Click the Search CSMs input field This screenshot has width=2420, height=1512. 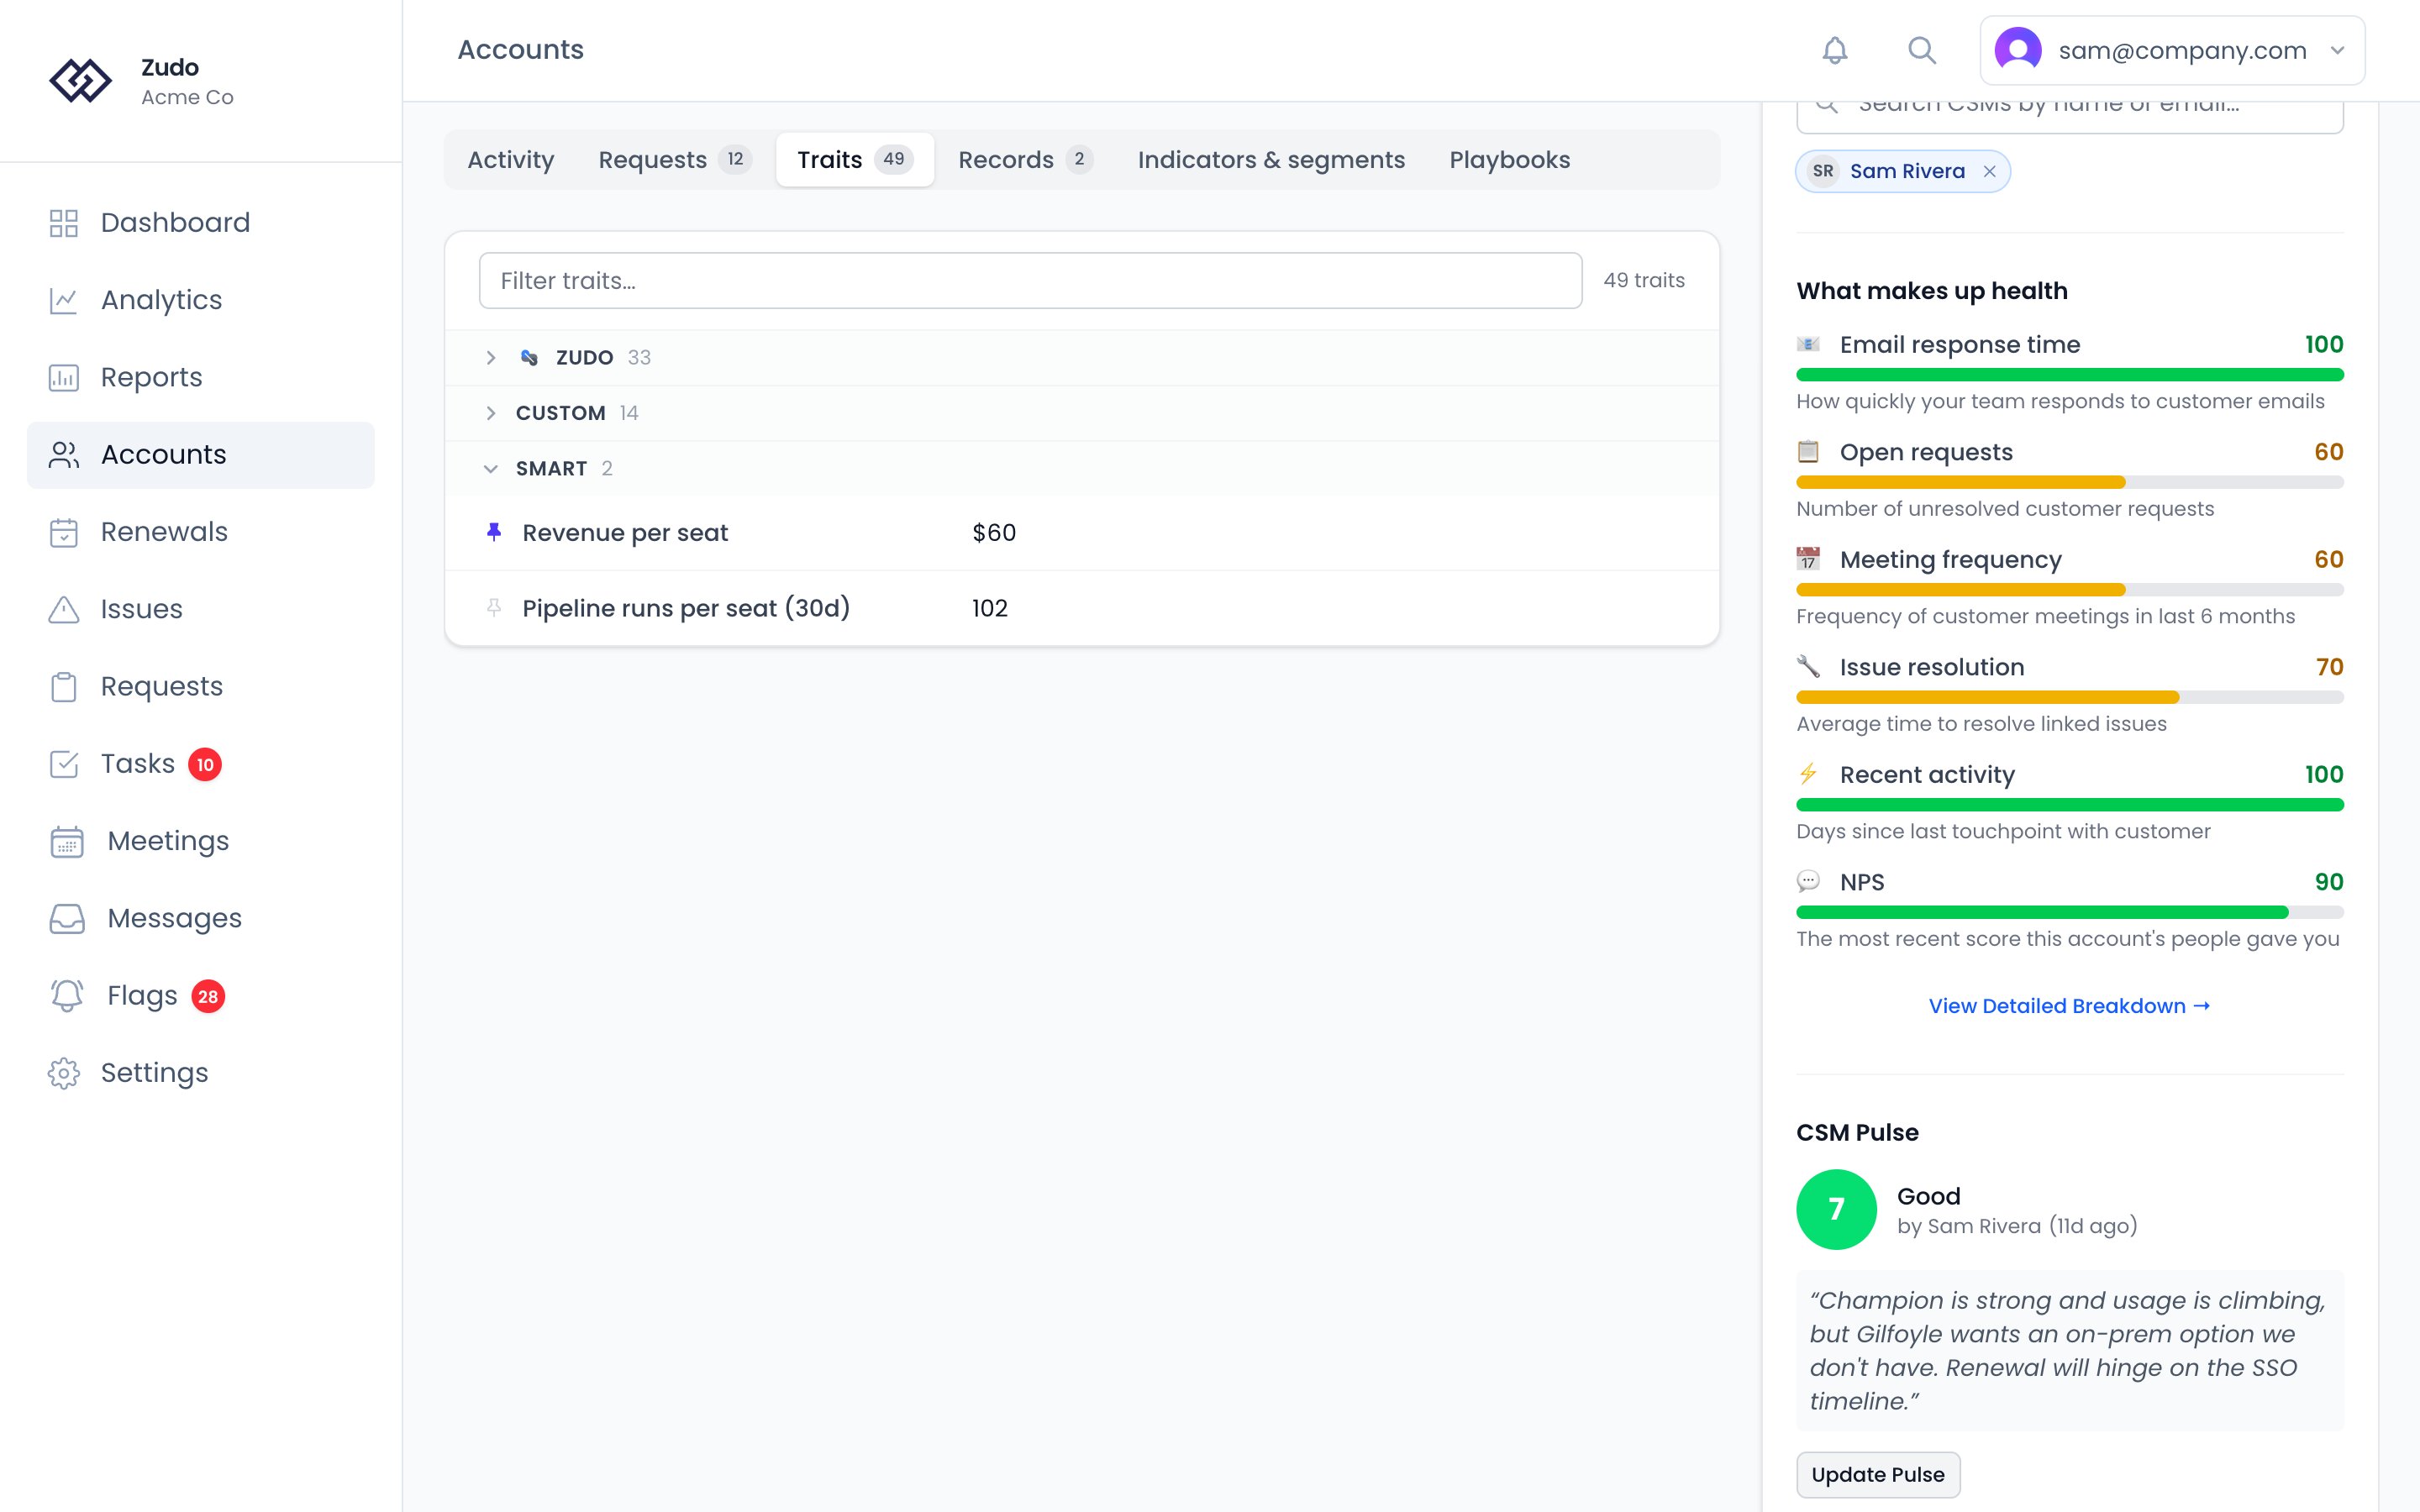tap(2069, 116)
